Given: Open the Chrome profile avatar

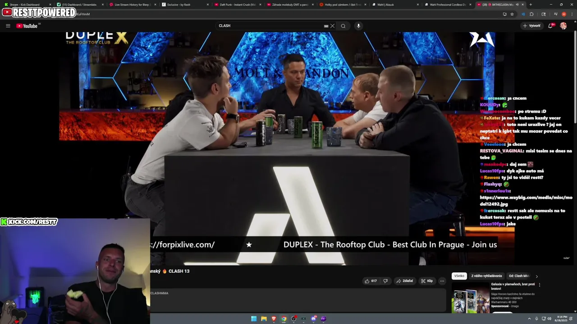Looking at the screenshot, I should point(563,14).
